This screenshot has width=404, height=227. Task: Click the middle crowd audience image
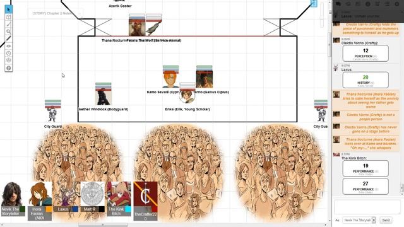tap(179, 172)
